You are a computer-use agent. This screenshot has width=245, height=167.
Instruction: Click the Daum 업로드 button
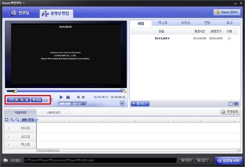227,12
